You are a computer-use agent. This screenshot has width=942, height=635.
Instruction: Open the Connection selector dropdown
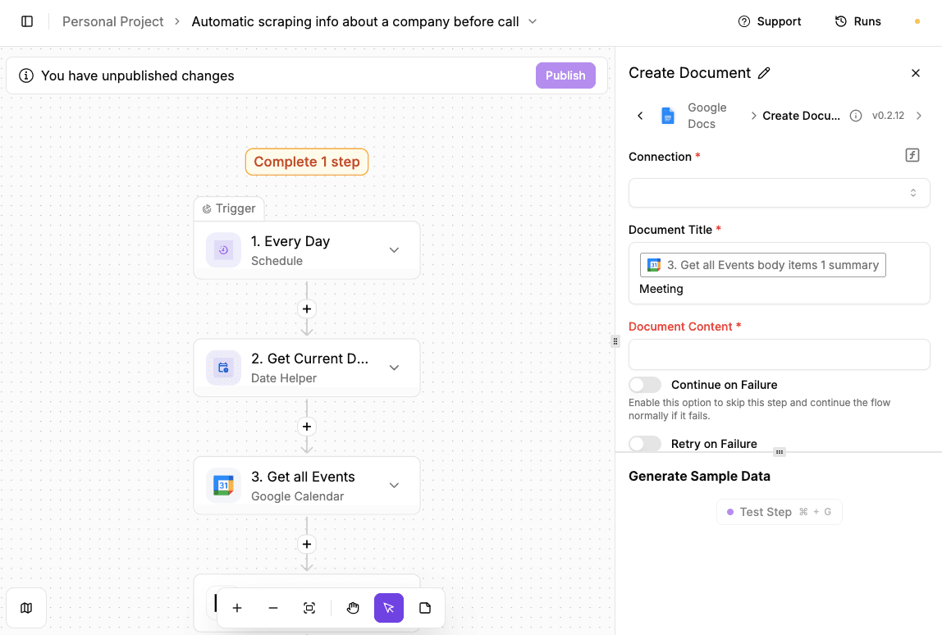click(x=779, y=192)
